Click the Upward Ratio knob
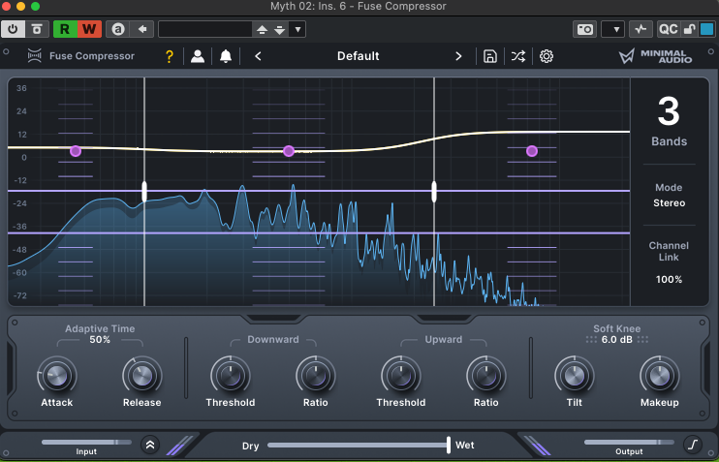Viewport: 719px width, 462px height. click(486, 376)
